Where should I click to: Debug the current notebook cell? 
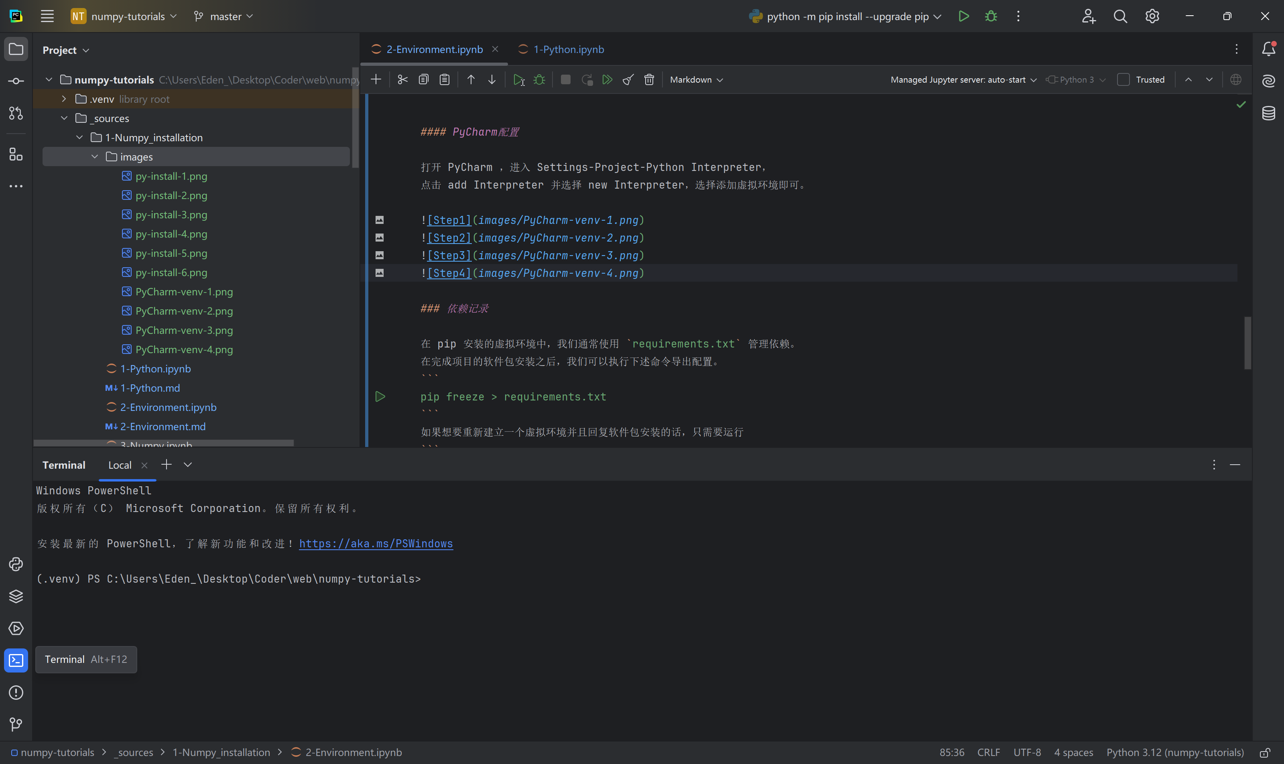click(x=539, y=79)
